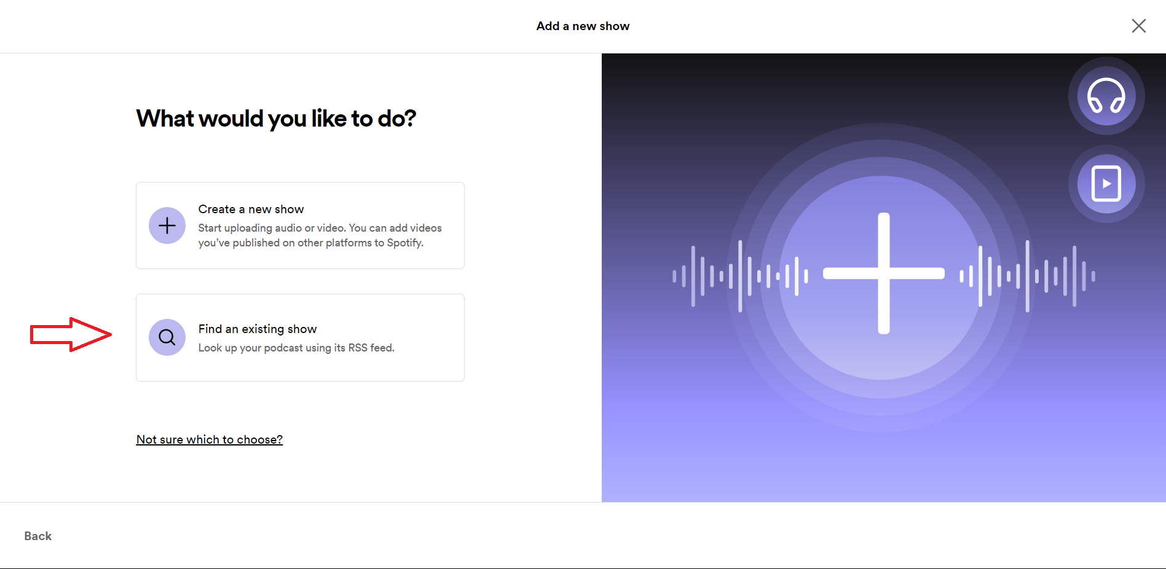This screenshot has width=1166, height=569.
Task: Click the red arrow annotation
Action: [71, 335]
